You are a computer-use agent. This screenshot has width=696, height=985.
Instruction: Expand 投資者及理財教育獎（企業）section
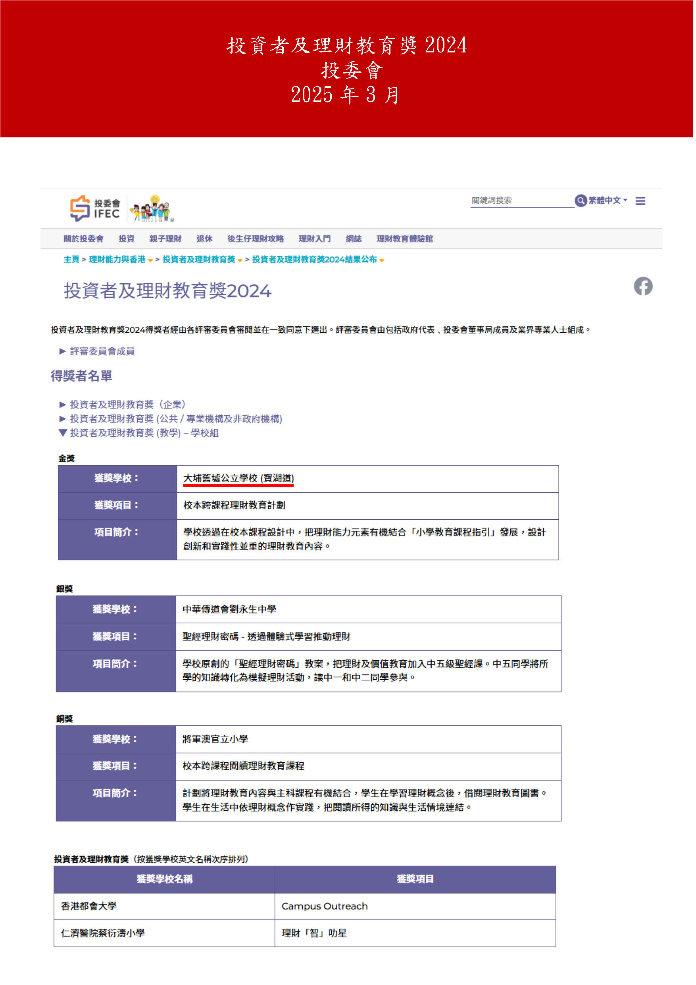122,404
